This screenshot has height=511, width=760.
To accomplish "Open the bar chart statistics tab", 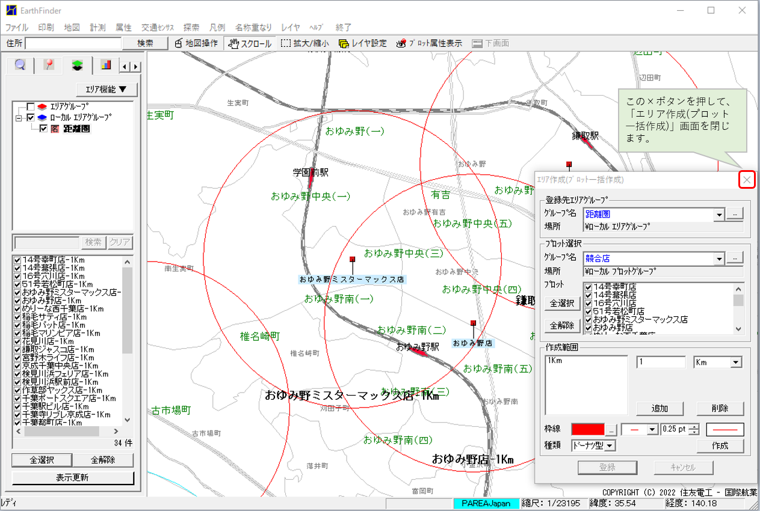I will pyautogui.click(x=106, y=65).
